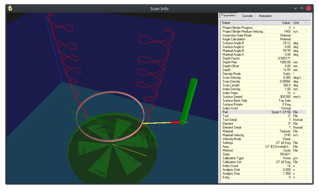Click the Surface Speed value 300.000
The width and height of the screenshot is (319, 191).
[x=285, y=97]
